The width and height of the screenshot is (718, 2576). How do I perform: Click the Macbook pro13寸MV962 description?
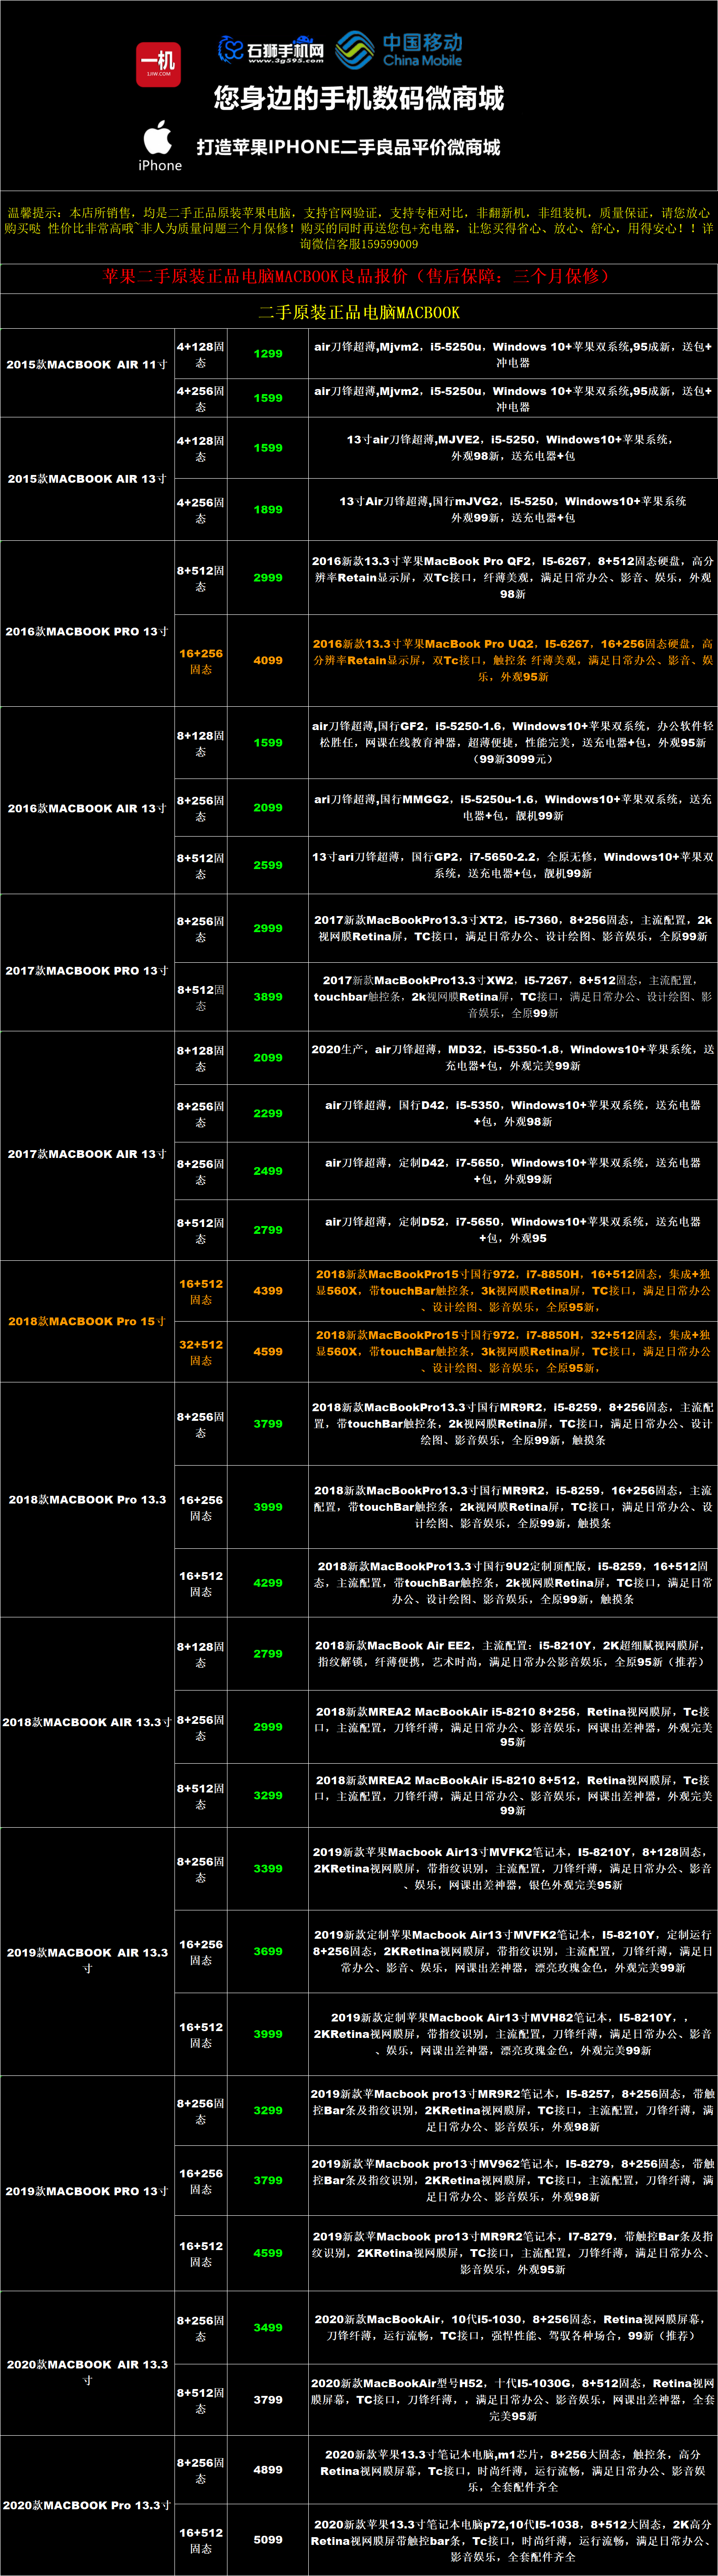pyautogui.click(x=512, y=2180)
